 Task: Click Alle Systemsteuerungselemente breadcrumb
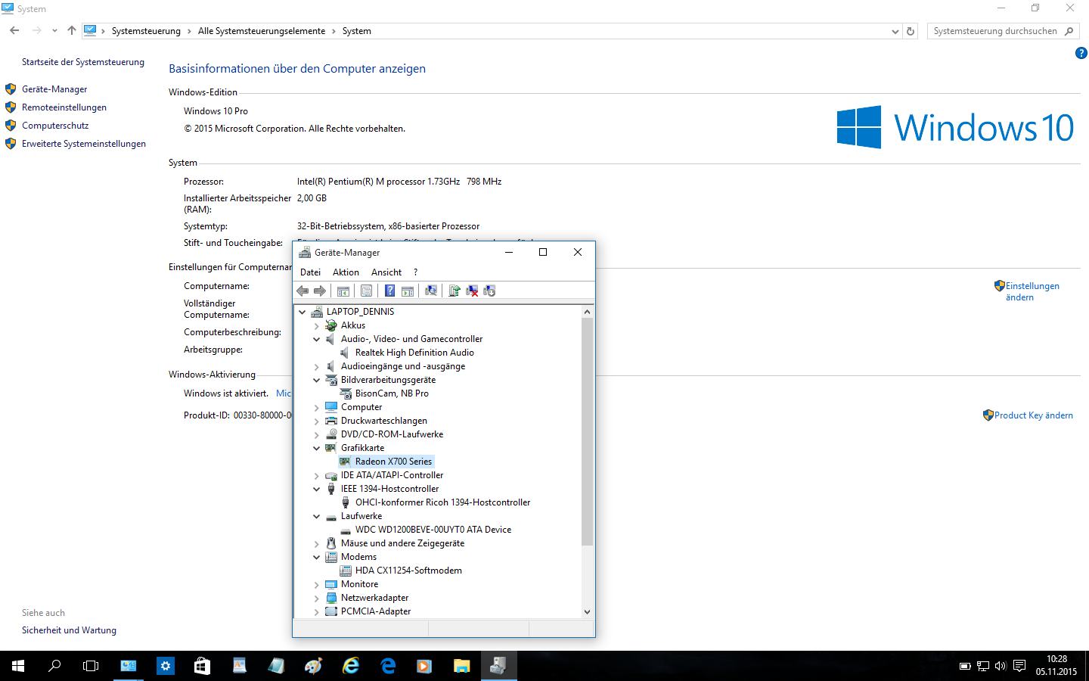[x=262, y=31]
